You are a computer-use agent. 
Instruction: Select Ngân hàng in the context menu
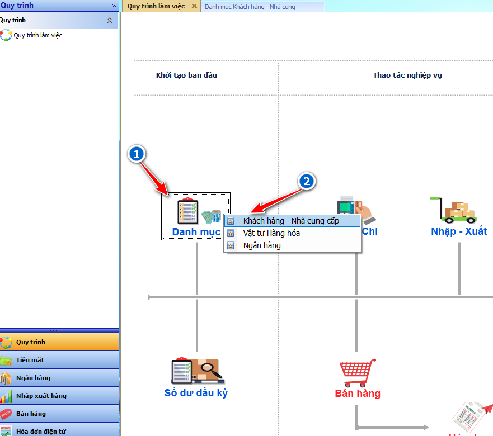tap(262, 245)
